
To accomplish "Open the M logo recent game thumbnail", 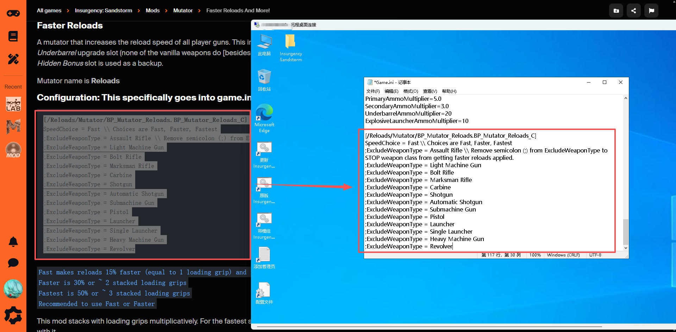I will click(13, 127).
